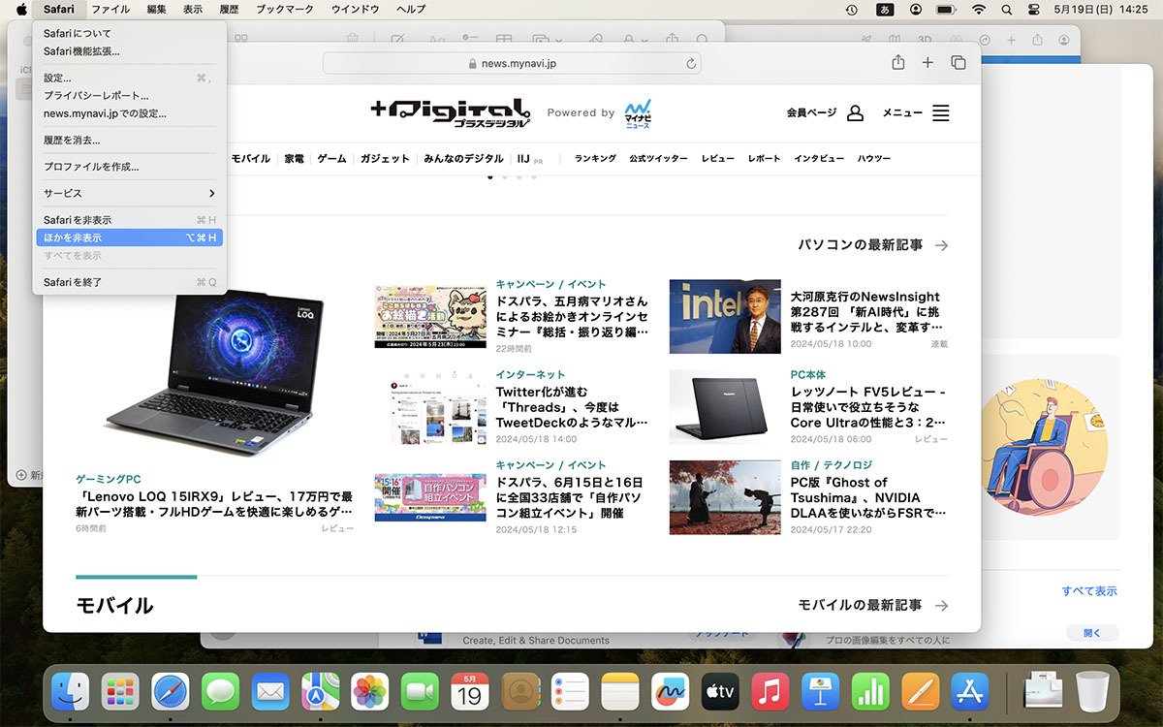Show Safari tab overview icon

(959, 62)
